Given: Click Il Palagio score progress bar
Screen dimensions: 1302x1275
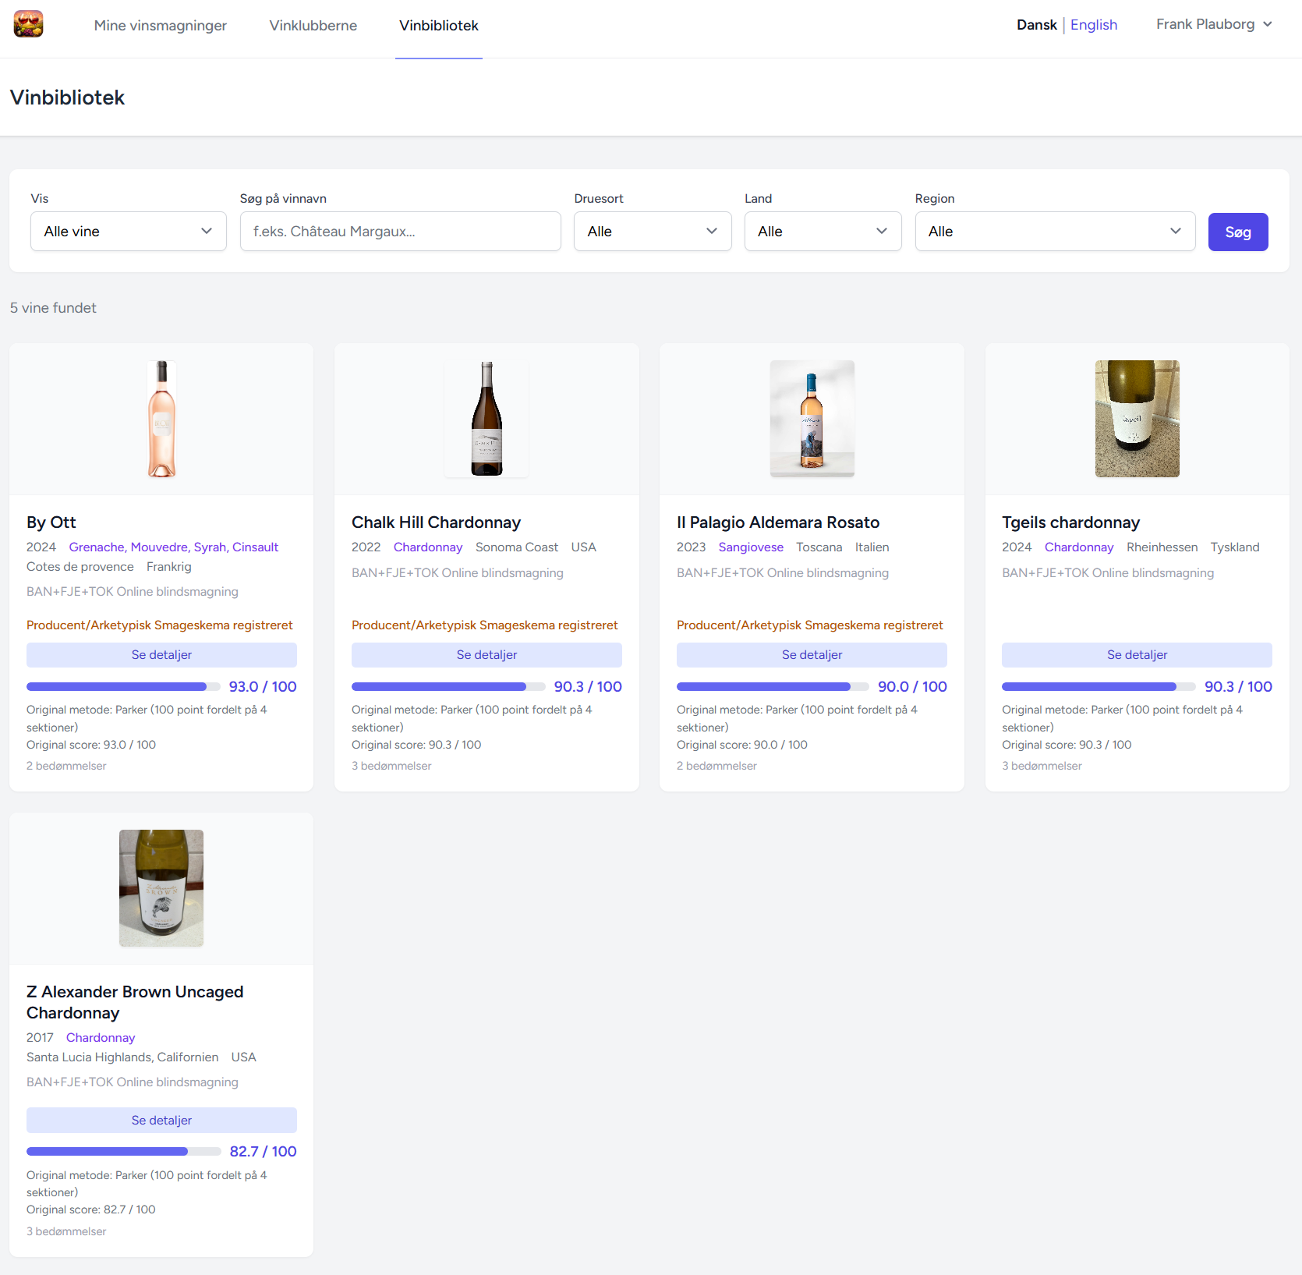Looking at the screenshot, I should click(773, 687).
